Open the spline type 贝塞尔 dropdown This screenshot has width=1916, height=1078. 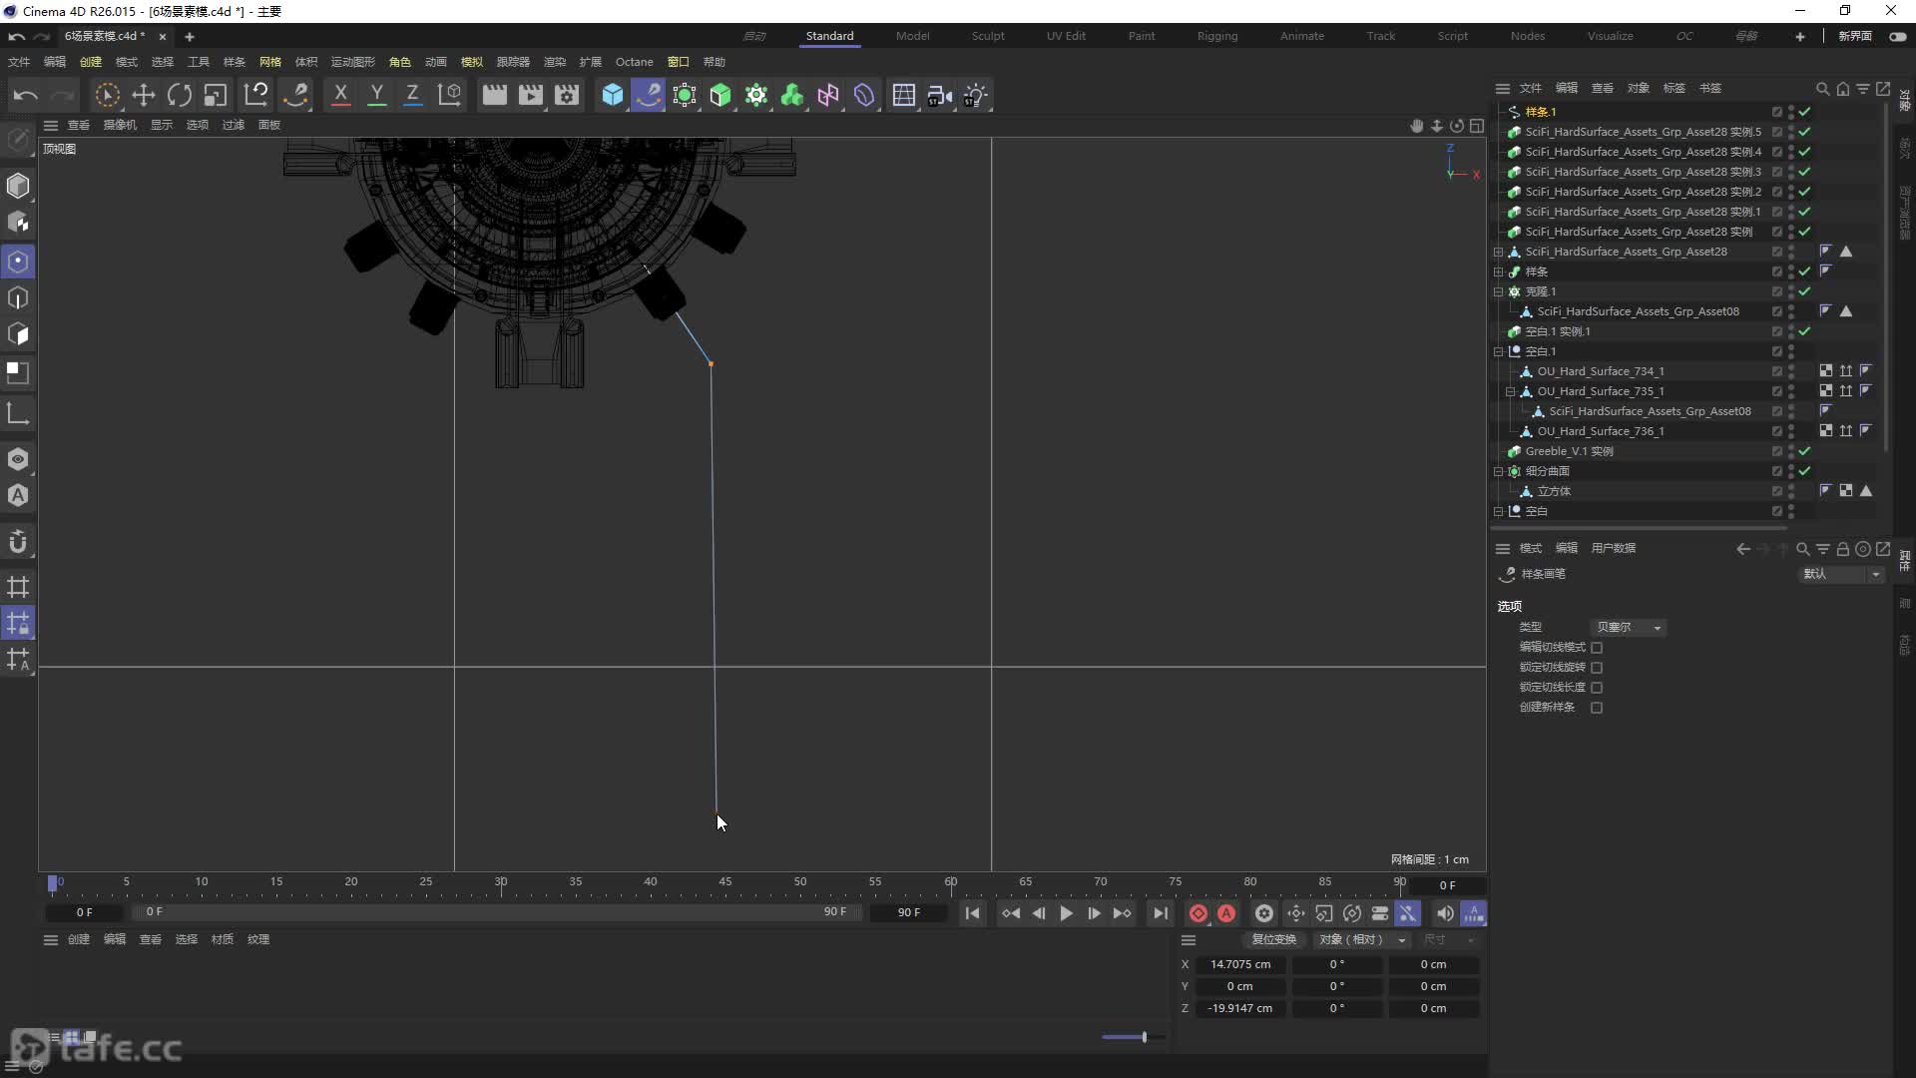[1628, 628]
